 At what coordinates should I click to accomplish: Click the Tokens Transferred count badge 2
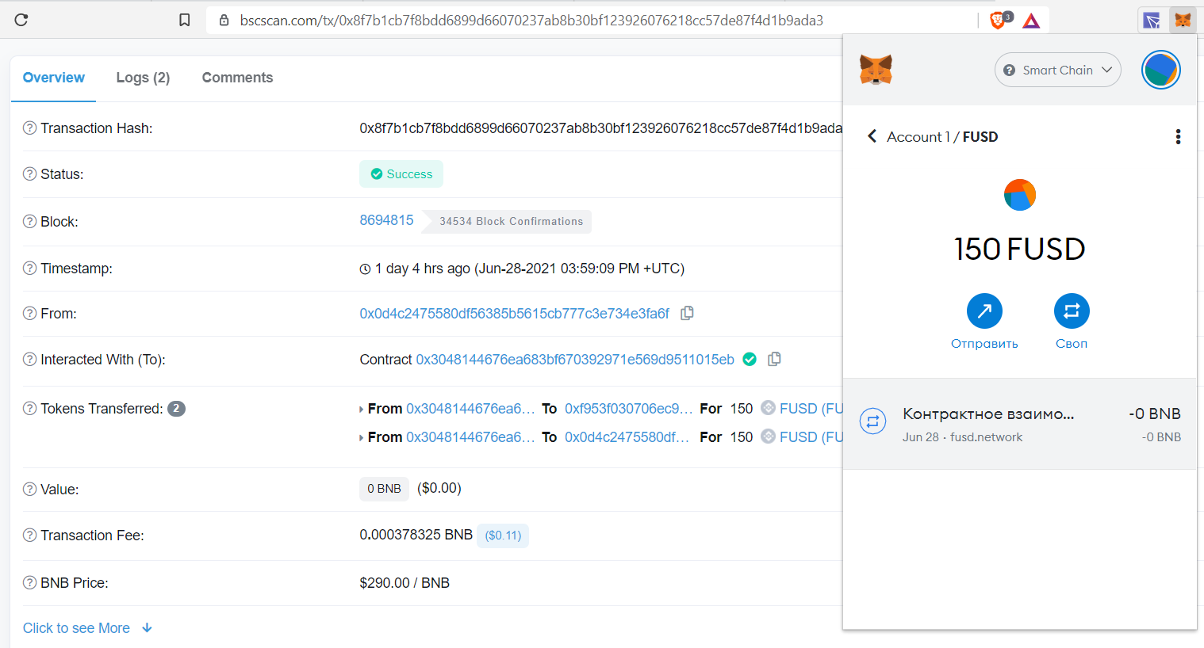point(176,409)
